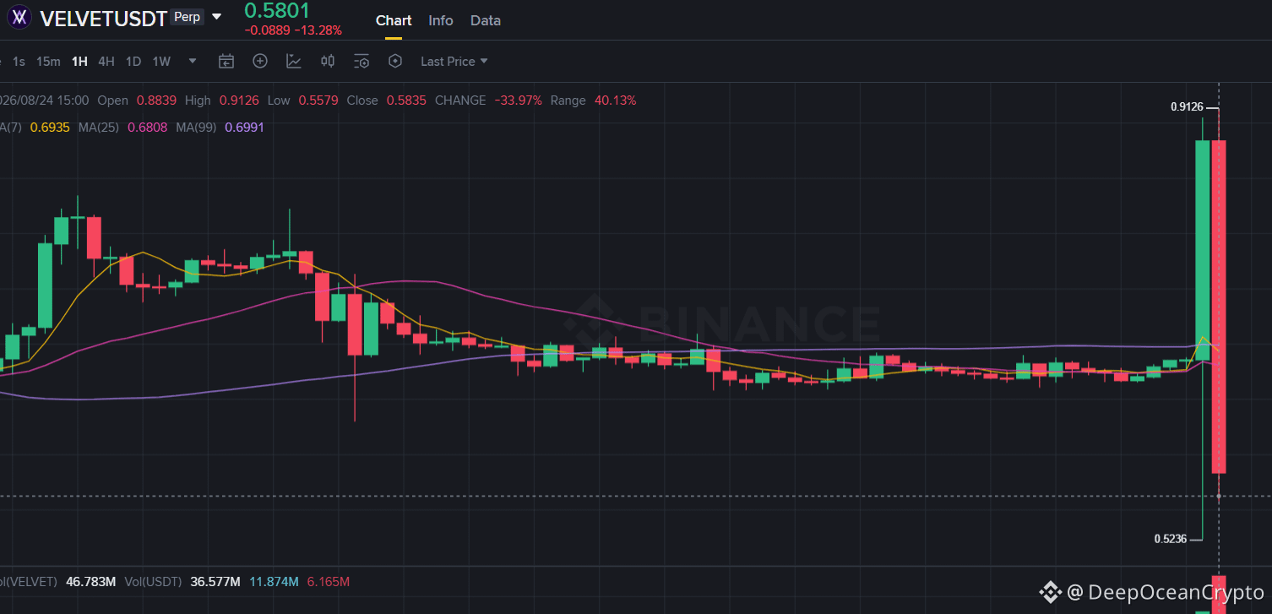Click the pink MA value 0.6808

pos(148,127)
